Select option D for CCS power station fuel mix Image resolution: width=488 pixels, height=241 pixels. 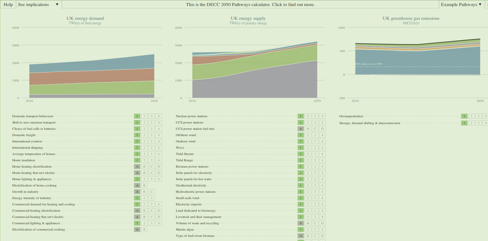coord(322,129)
